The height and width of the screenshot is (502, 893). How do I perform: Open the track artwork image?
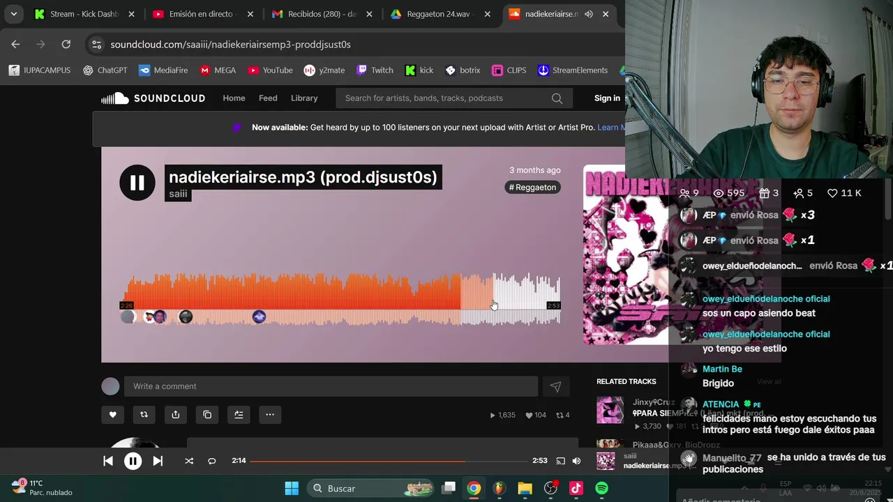[625, 254]
